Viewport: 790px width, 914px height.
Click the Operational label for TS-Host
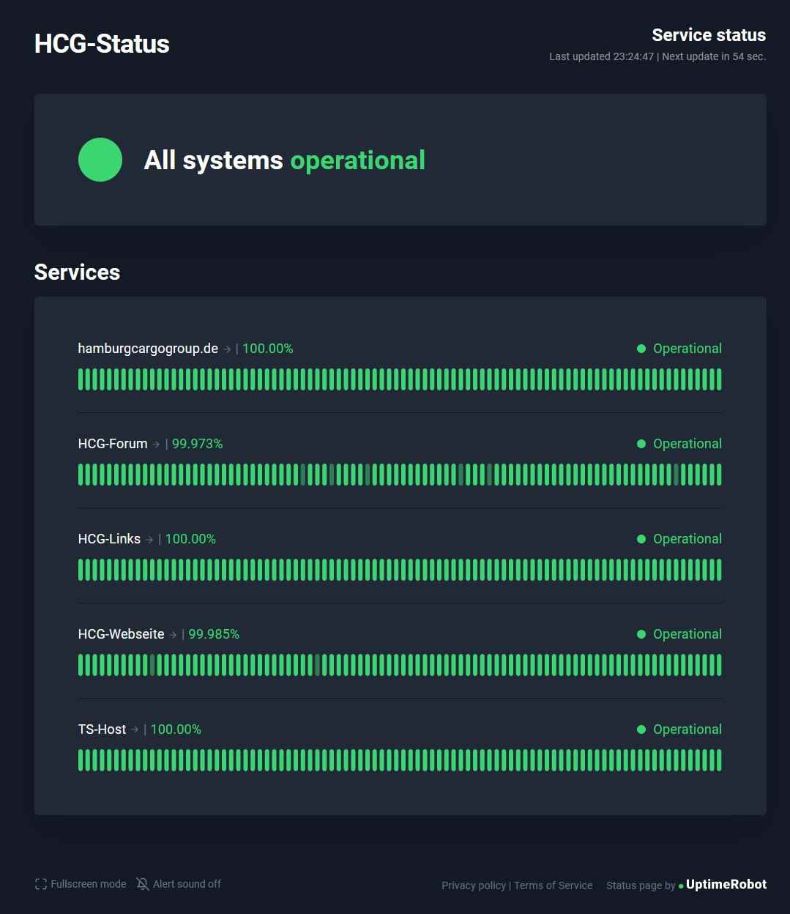(x=687, y=729)
